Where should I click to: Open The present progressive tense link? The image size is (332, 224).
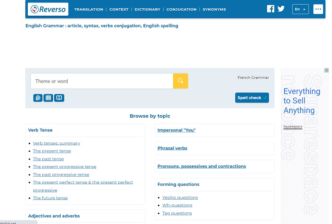tap(65, 167)
